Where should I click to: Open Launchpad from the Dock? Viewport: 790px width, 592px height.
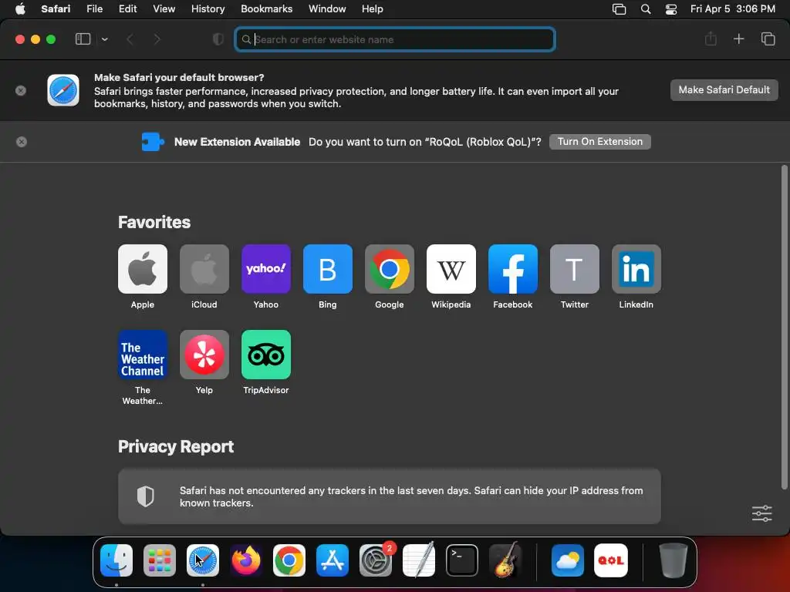(160, 560)
